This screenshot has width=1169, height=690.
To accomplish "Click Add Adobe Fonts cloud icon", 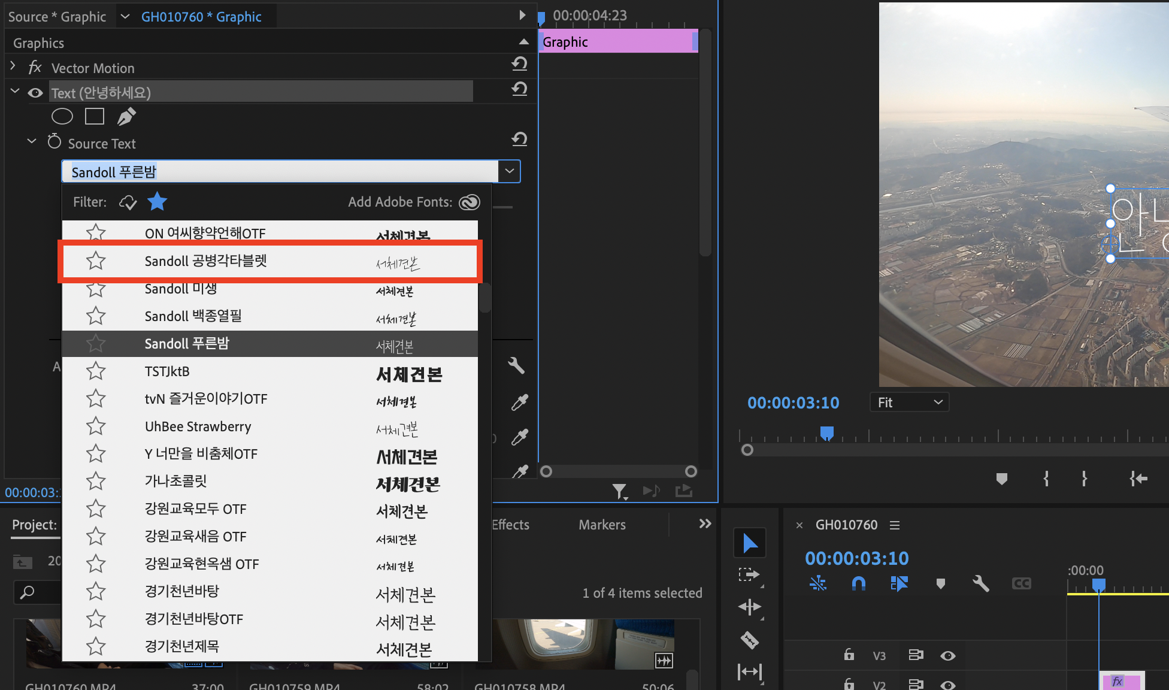I will [470, 202].
